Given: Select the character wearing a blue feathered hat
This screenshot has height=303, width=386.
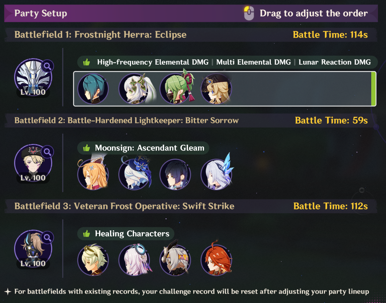Looking at the screenshot, I should [x=135, y=174].
